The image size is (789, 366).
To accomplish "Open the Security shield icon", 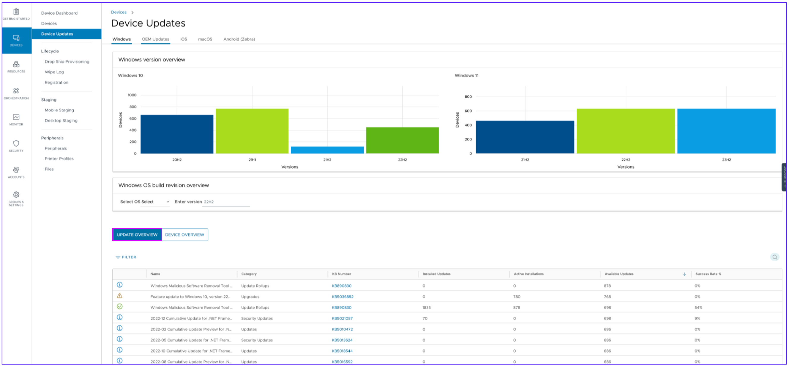I will click(16, 143).
